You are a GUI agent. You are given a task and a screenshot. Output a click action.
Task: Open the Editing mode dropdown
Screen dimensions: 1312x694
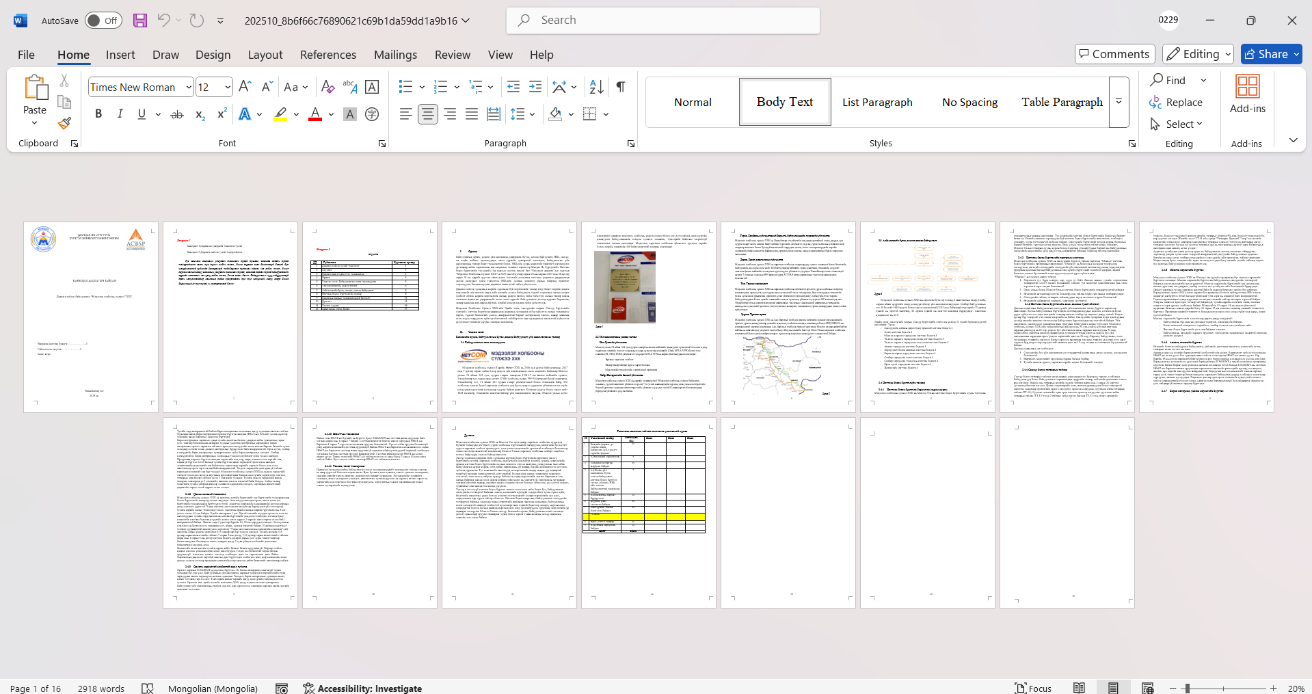(1199, 54)
